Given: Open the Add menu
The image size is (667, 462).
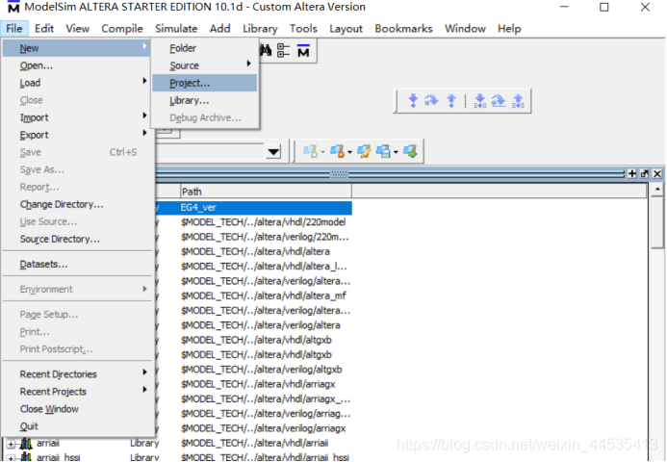Looking at the screenshot, I should [x=219, y=29].
